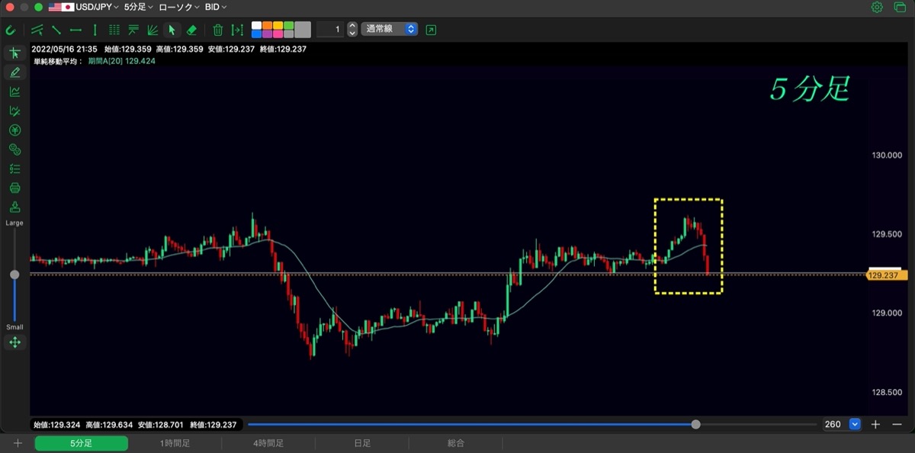Click the printer icon in sidebar
The height and width of the screenshot is (453, 915).
14,188
